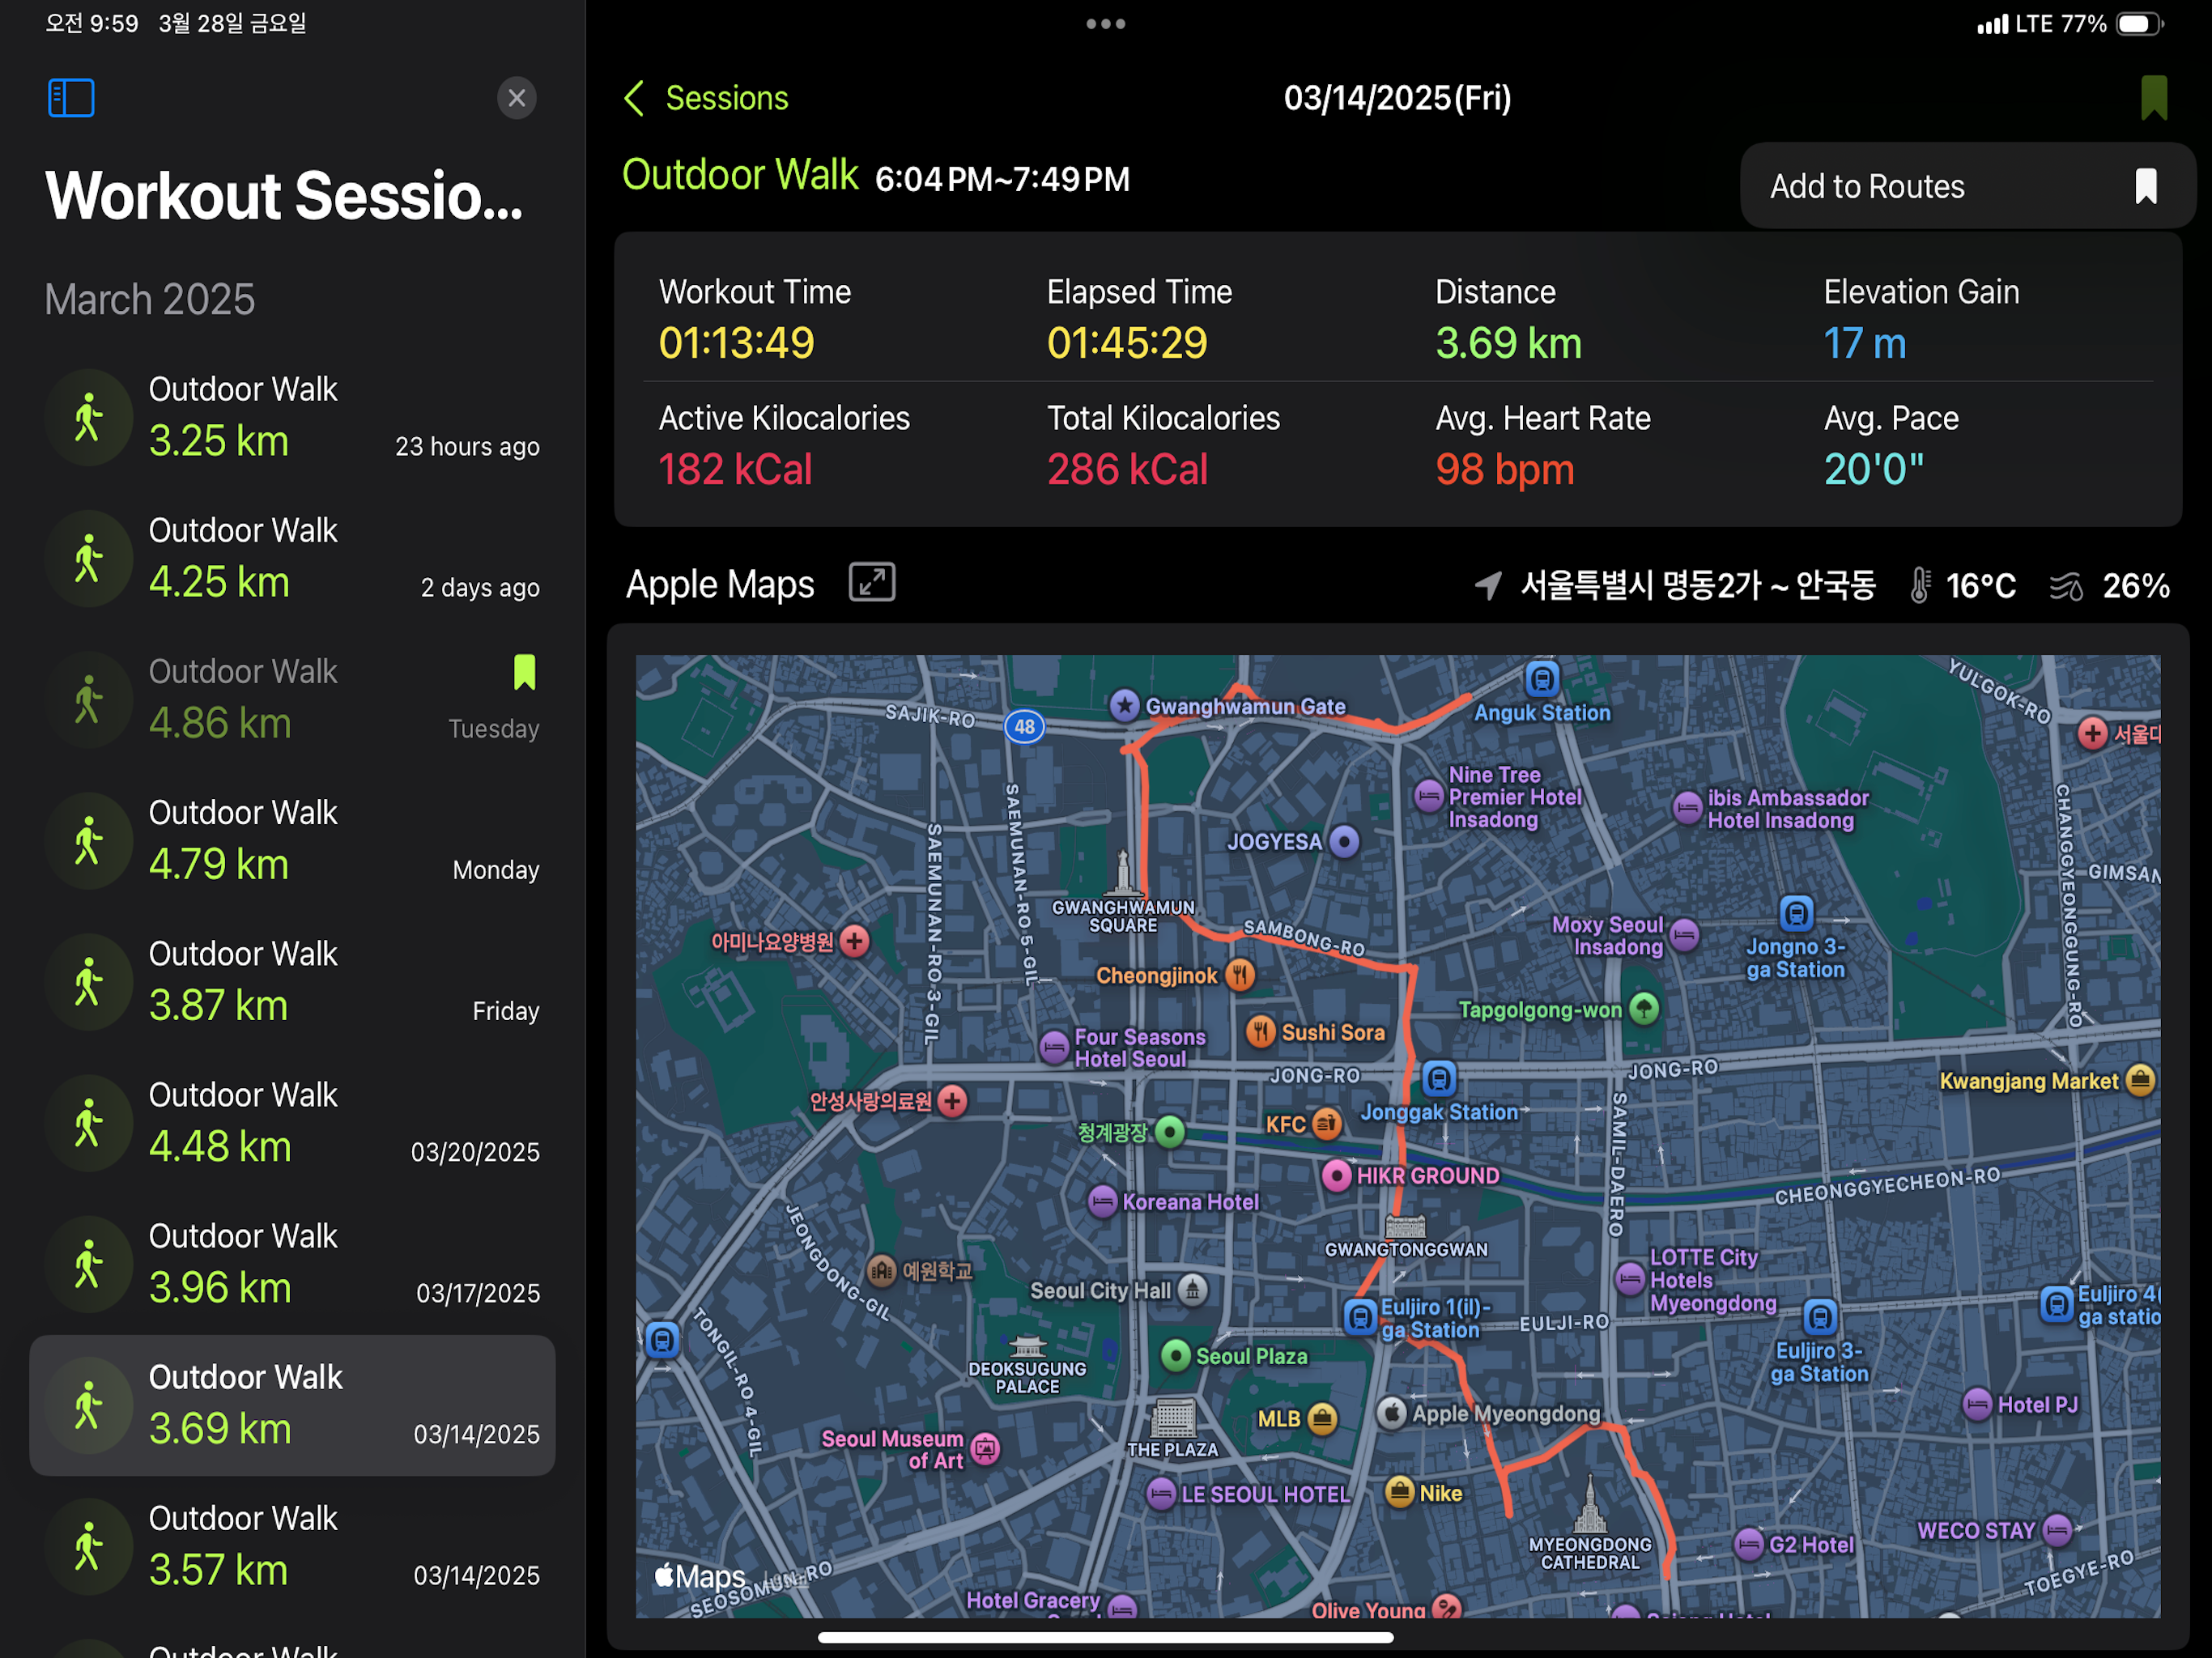This screenshot has width=2212, height=1658.
Task: Tap the thermometer temperature icon
Action: (x=1919, y=585)
